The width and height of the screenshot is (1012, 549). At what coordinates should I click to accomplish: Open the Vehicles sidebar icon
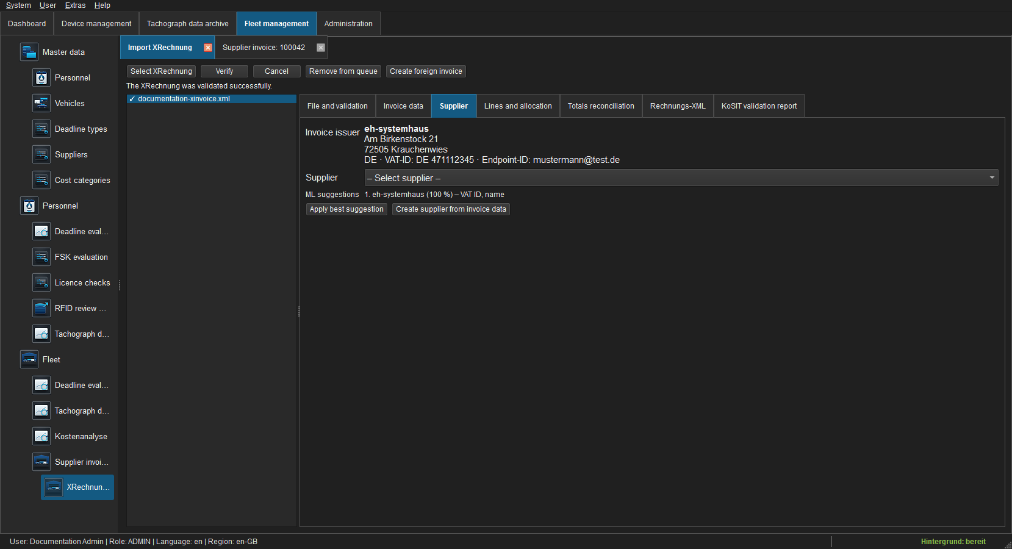[x=41, y=103]
